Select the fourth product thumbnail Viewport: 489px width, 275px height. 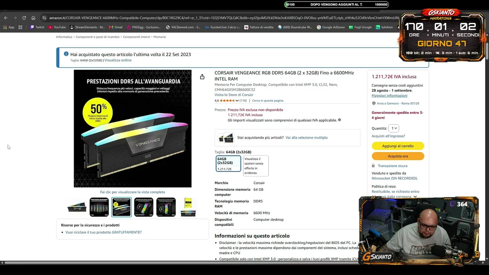click(x=144, y=207)
